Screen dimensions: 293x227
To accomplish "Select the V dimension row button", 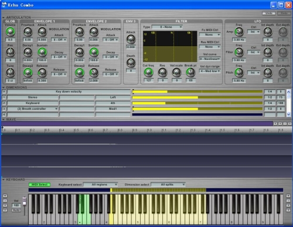I will [x=4, y=92].
